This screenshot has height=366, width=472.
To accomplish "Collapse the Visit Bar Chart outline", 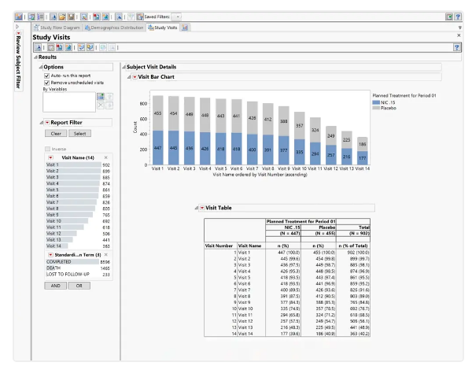I will (129, 77).
